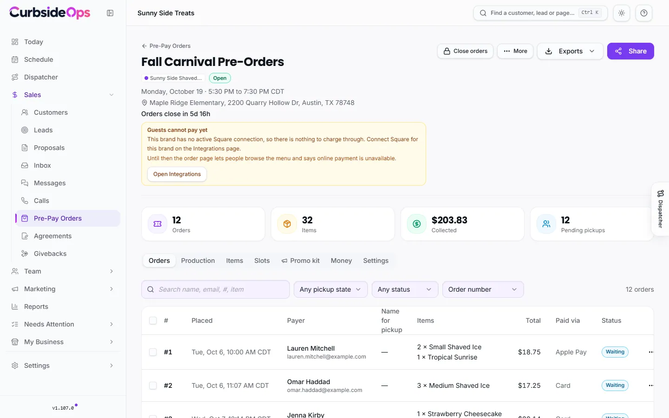Click the global Find a customer search box
The image size is (669, 418).
[540, 13]
